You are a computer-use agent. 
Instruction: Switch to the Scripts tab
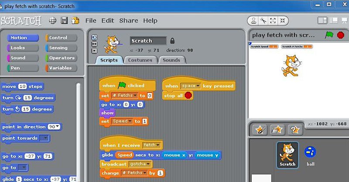click(x=109, y=60)
